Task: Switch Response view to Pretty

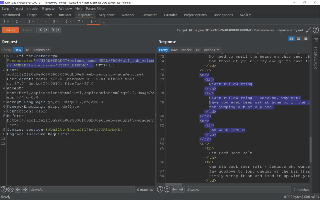Action: (163, 50)
